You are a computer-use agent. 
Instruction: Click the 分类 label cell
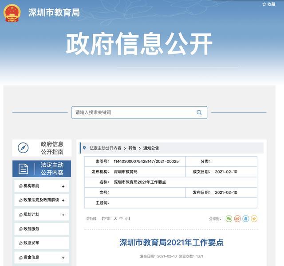(x=205, y=162)
